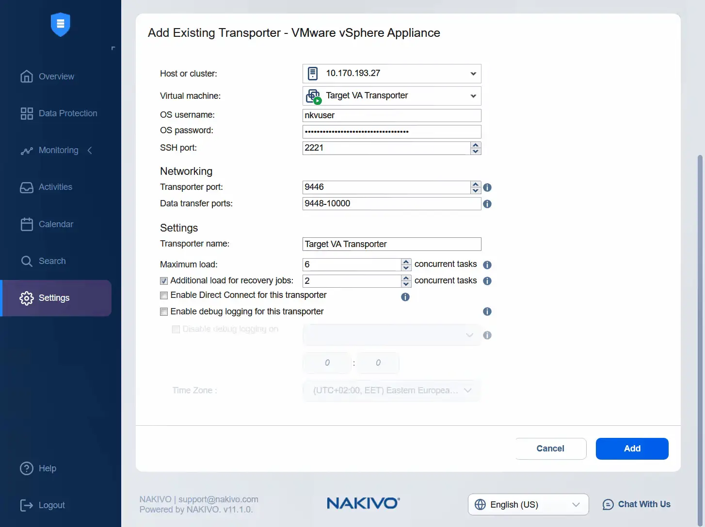Screen dimensions: 705x527
Task: Select the Activities sidebar icon
Action: pos(27,187)
